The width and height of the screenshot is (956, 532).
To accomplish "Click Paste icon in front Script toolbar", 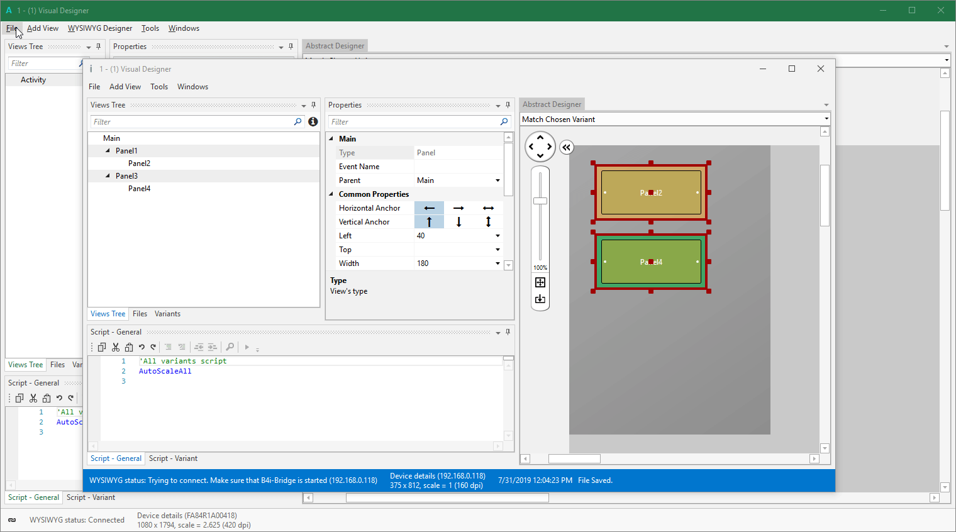I will tap(129, 347).
